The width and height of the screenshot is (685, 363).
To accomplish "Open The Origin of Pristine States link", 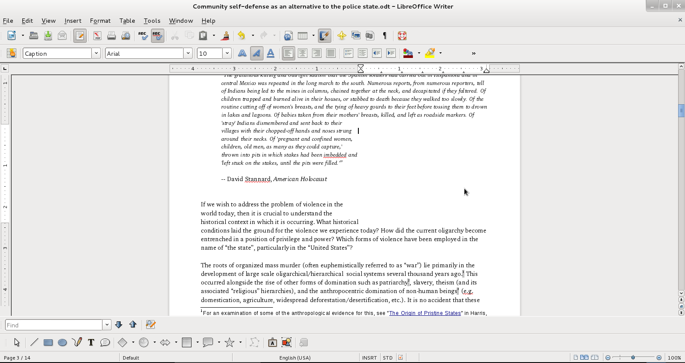I will 425,313.
